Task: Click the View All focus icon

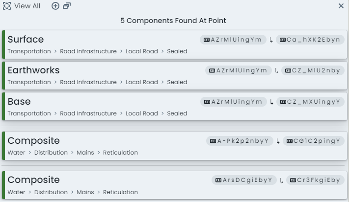Action: click(7, 6)
